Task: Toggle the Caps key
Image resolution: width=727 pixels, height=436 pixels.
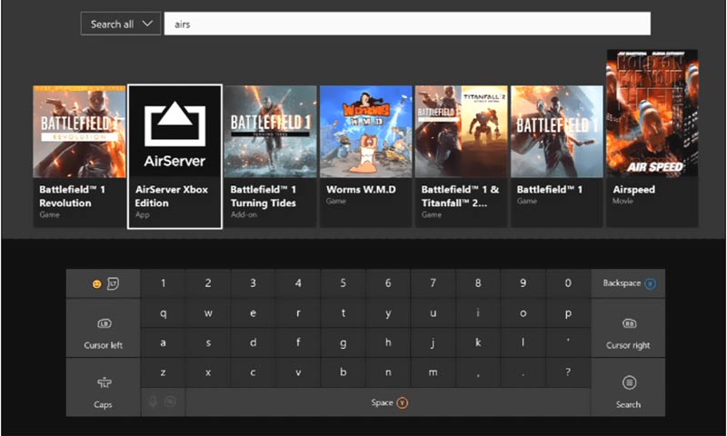Action: (103, 387)
